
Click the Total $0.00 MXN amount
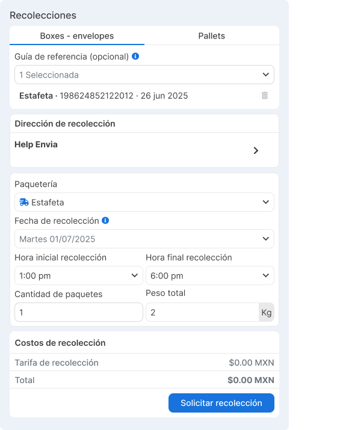click(251, 380)
